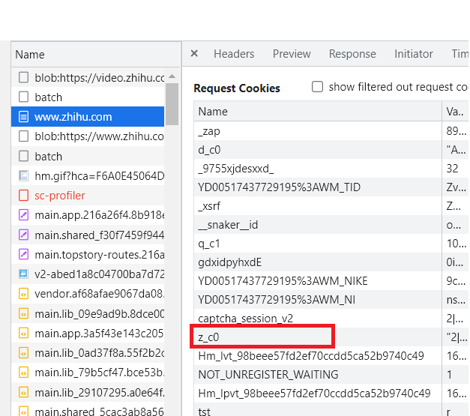Open the Initiator tab

tap(414, 54)
